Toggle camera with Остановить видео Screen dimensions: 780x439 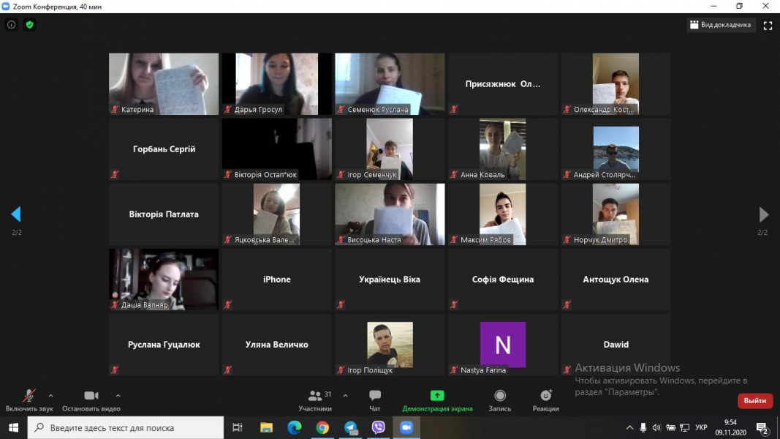[91, 396]
